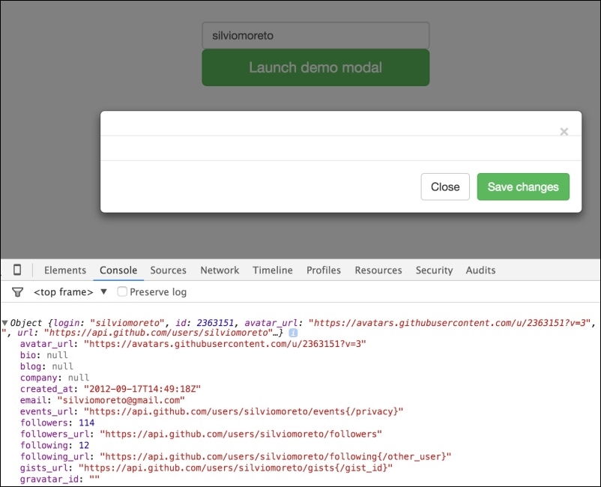Switch to the Network tab
Image resolution: width=601 pixels, height=487 pixels.
220,270
